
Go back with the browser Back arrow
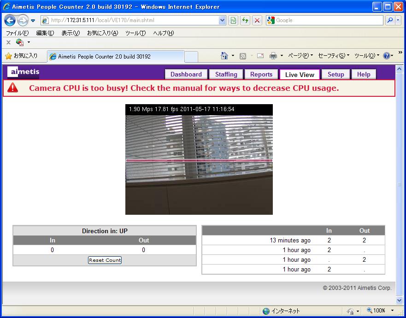(10, 20)
